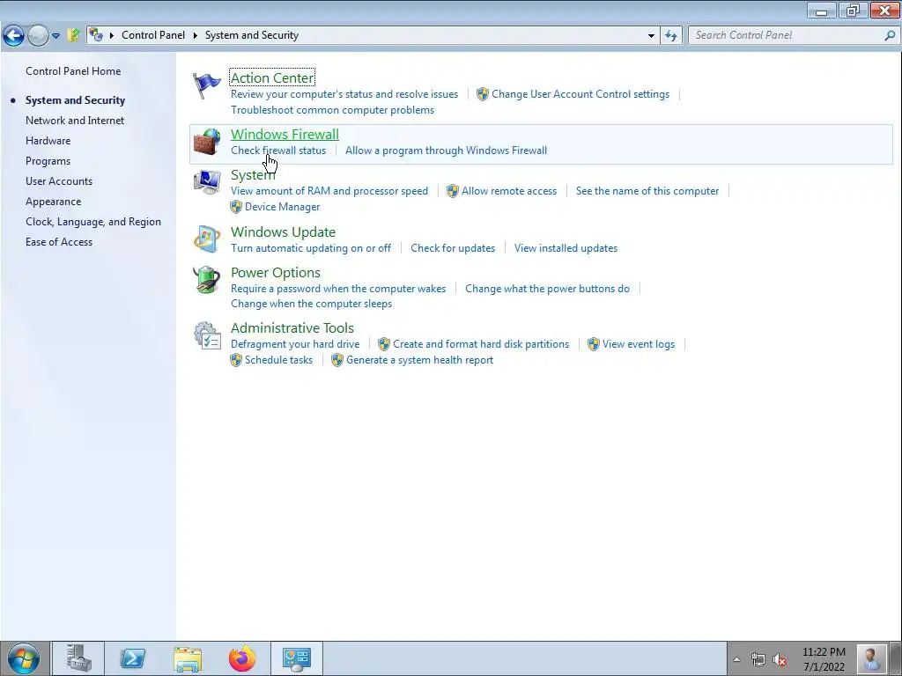
Task: Click the Control Panel icon in address bar
Action: [96, 35]
